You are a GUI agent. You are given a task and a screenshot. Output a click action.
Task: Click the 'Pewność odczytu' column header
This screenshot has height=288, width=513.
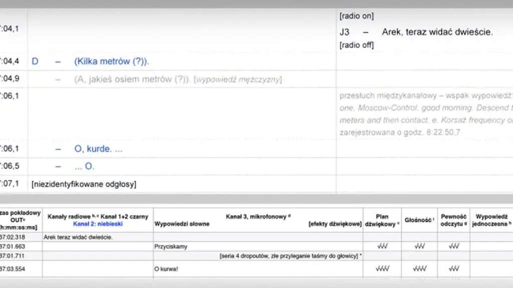point(453,220)
